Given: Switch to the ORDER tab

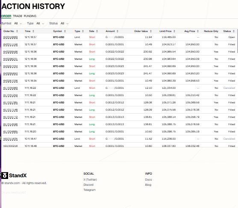Looking at the screenshot, I should 6,16.
